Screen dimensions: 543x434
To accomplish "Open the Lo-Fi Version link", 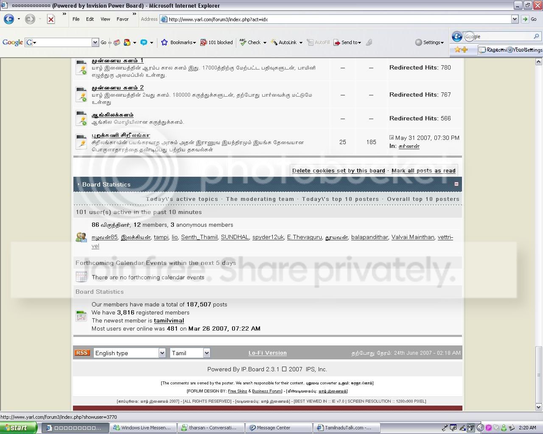I will [268, 353].
